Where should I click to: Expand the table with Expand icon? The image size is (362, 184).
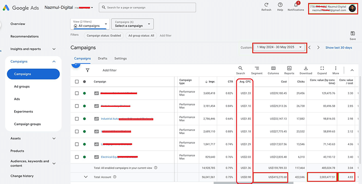pos(322,68)
